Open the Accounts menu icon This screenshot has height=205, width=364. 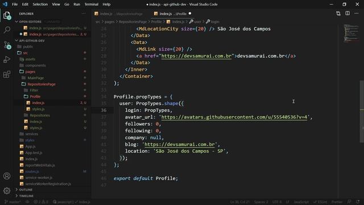click(7, 176)
